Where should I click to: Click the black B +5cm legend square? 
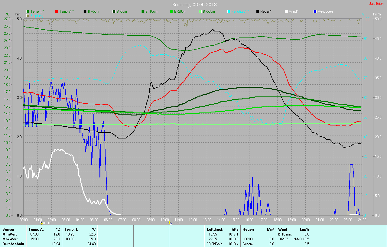pyautogui.click(x=86, y=11)
